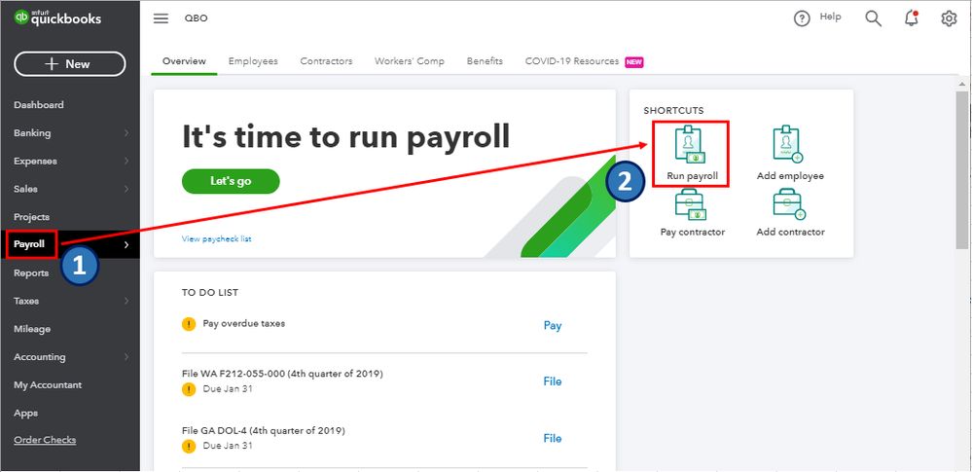
Task: Toggle the hamburger navigation menu
Action: (162, 18)
